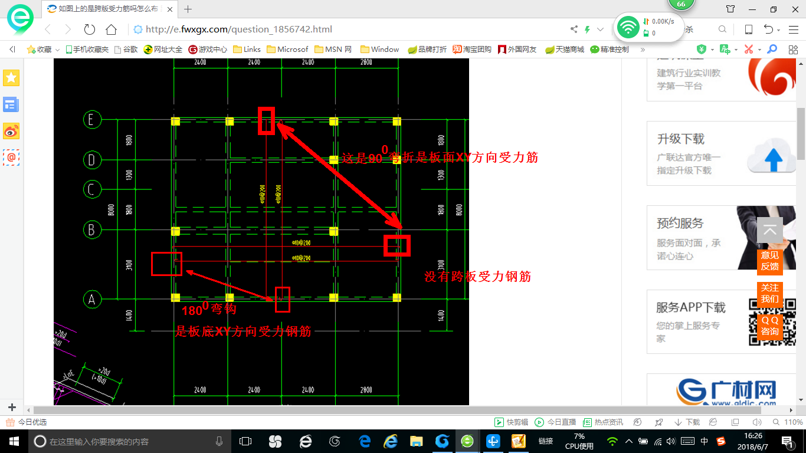Open the 淘宝团购 bookmark
Image resolution: width=806 pixels, height=453 pixels.
click(472, 50)
